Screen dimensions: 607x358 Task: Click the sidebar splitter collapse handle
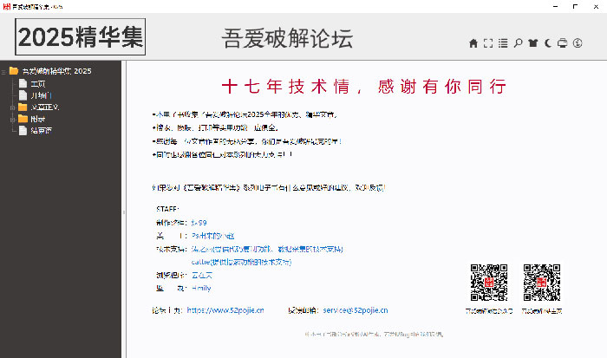coord(124,212)
